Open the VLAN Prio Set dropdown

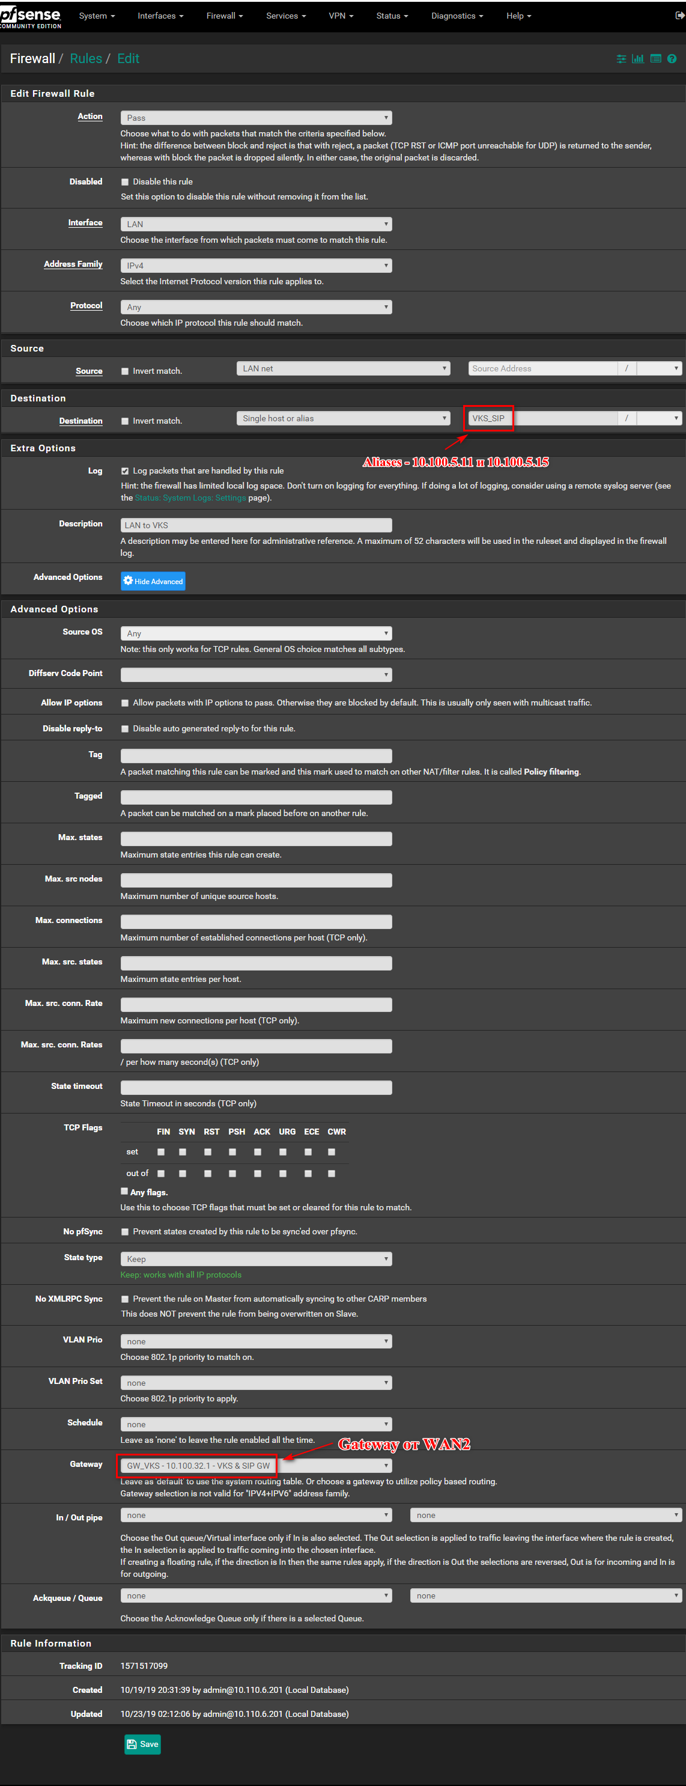click(256, 1383)
